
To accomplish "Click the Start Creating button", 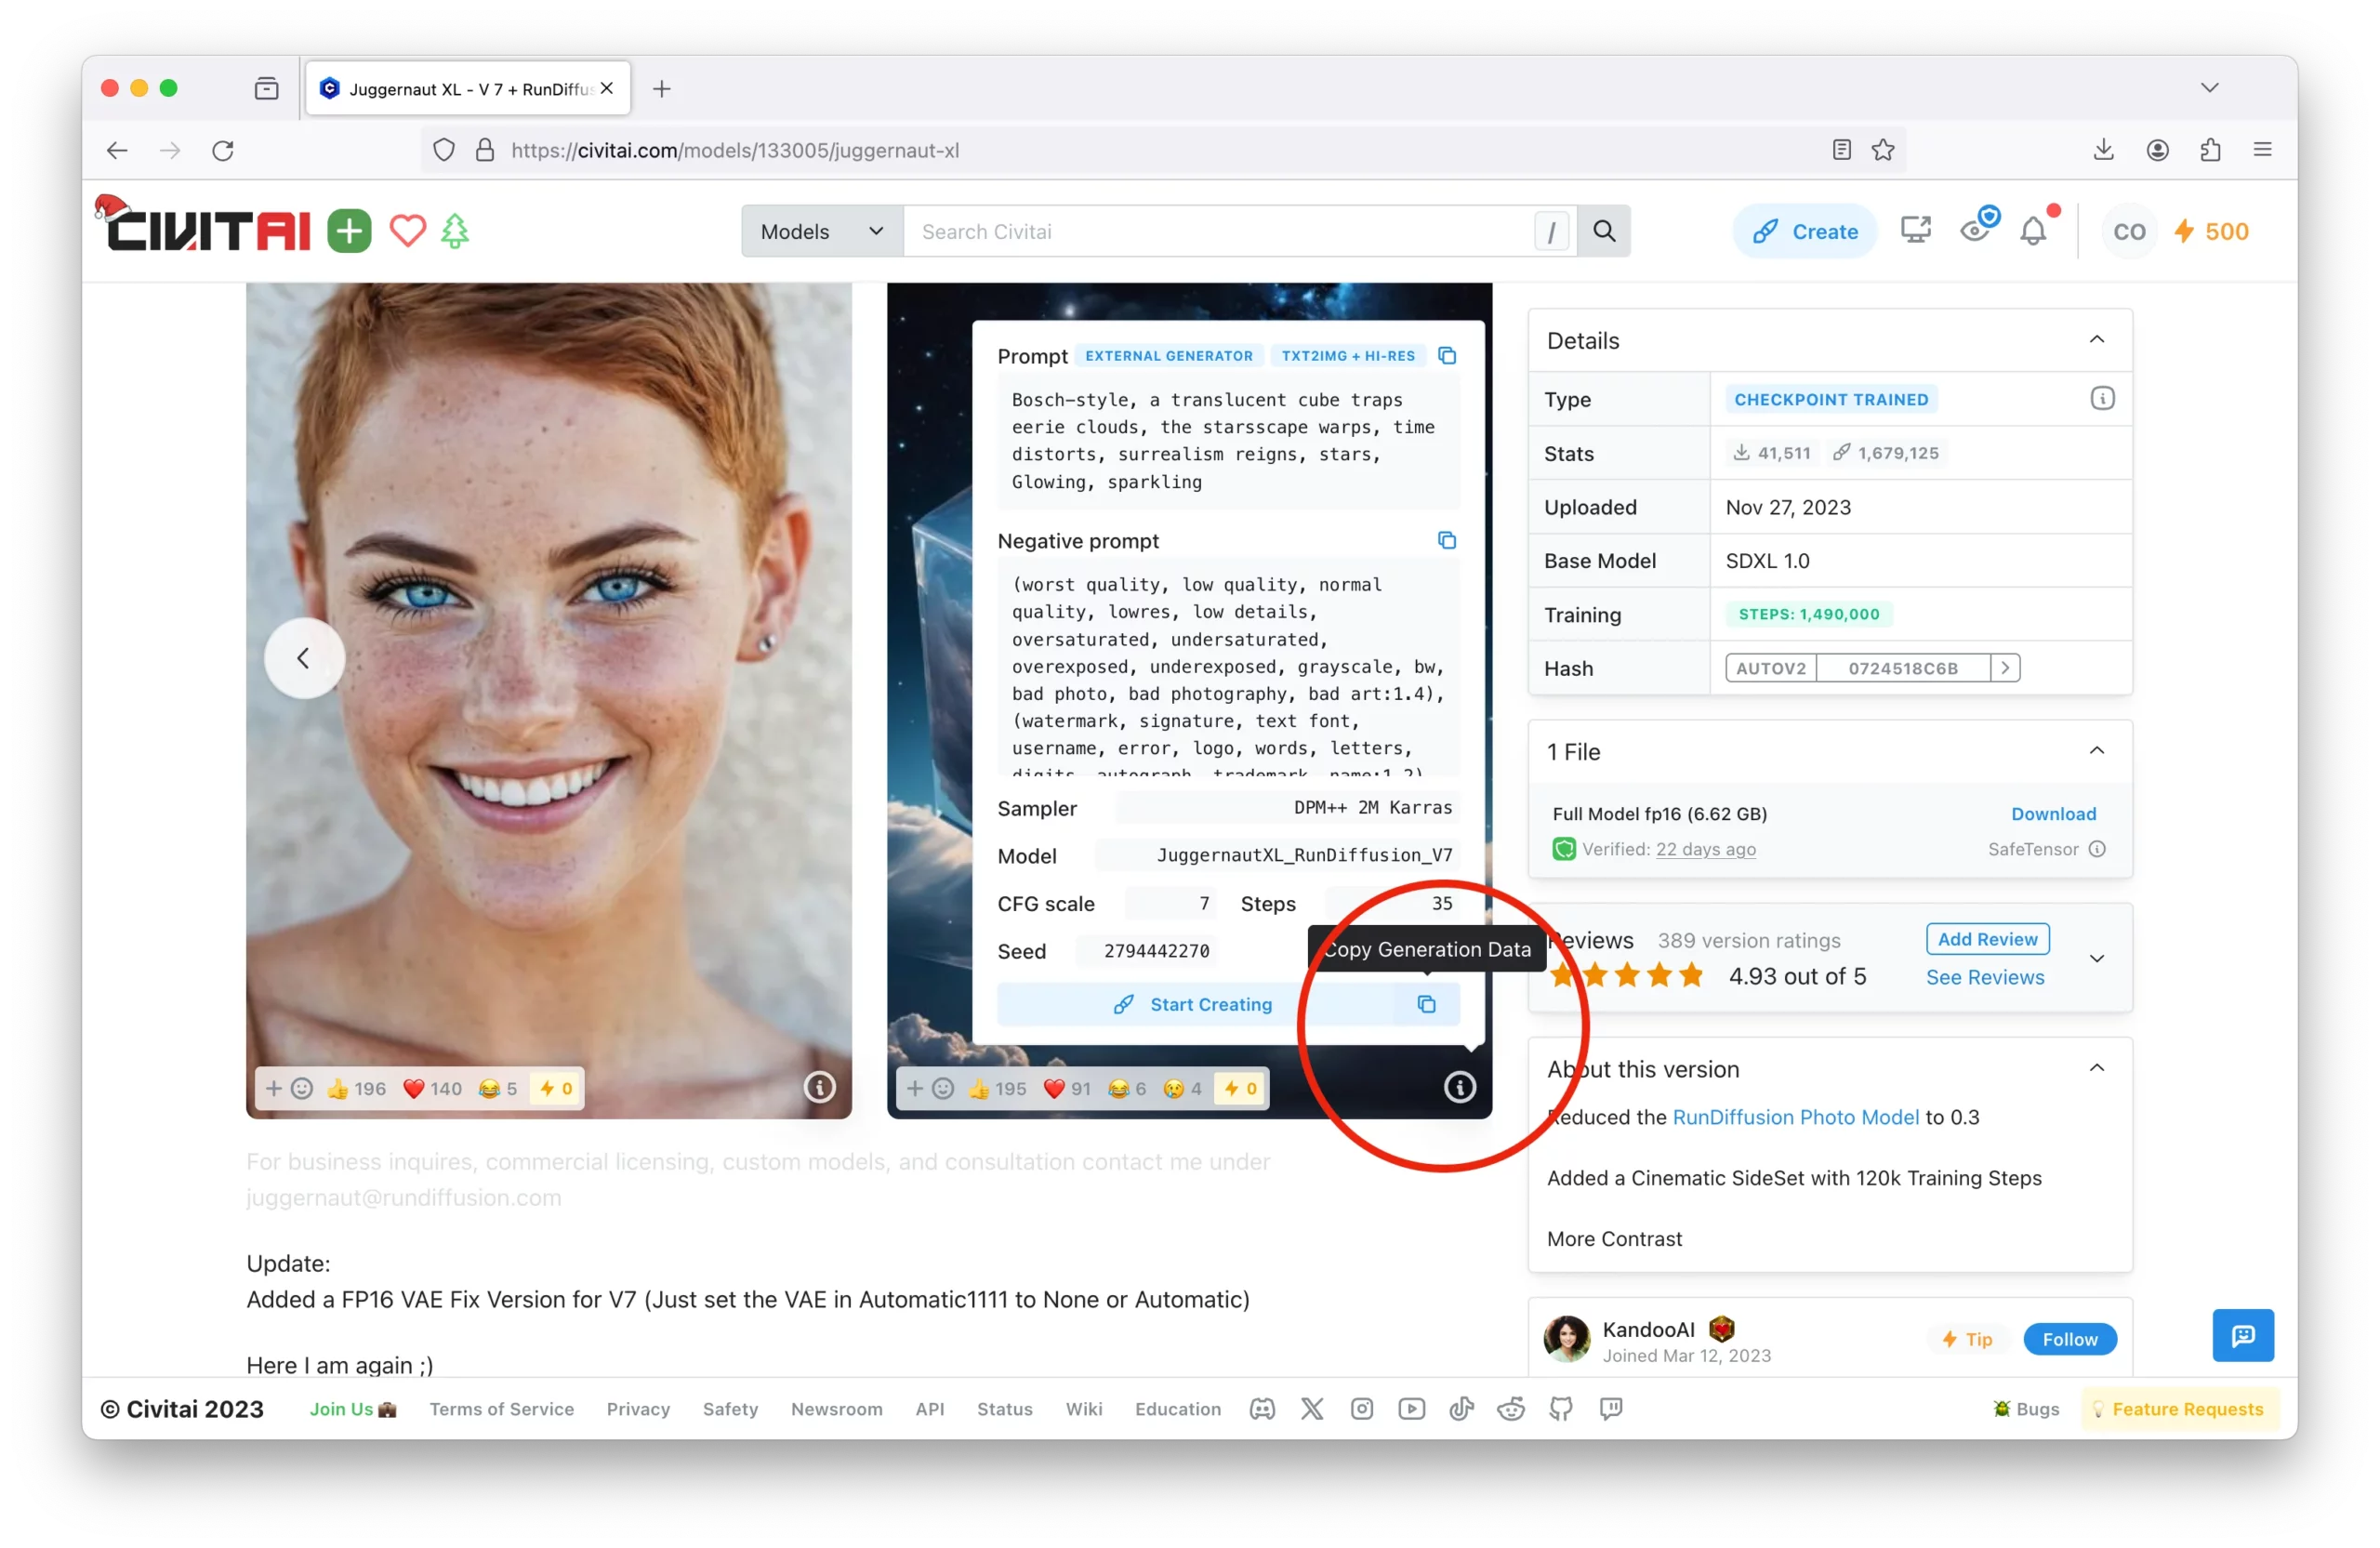I will [x=1194, y=1004].
